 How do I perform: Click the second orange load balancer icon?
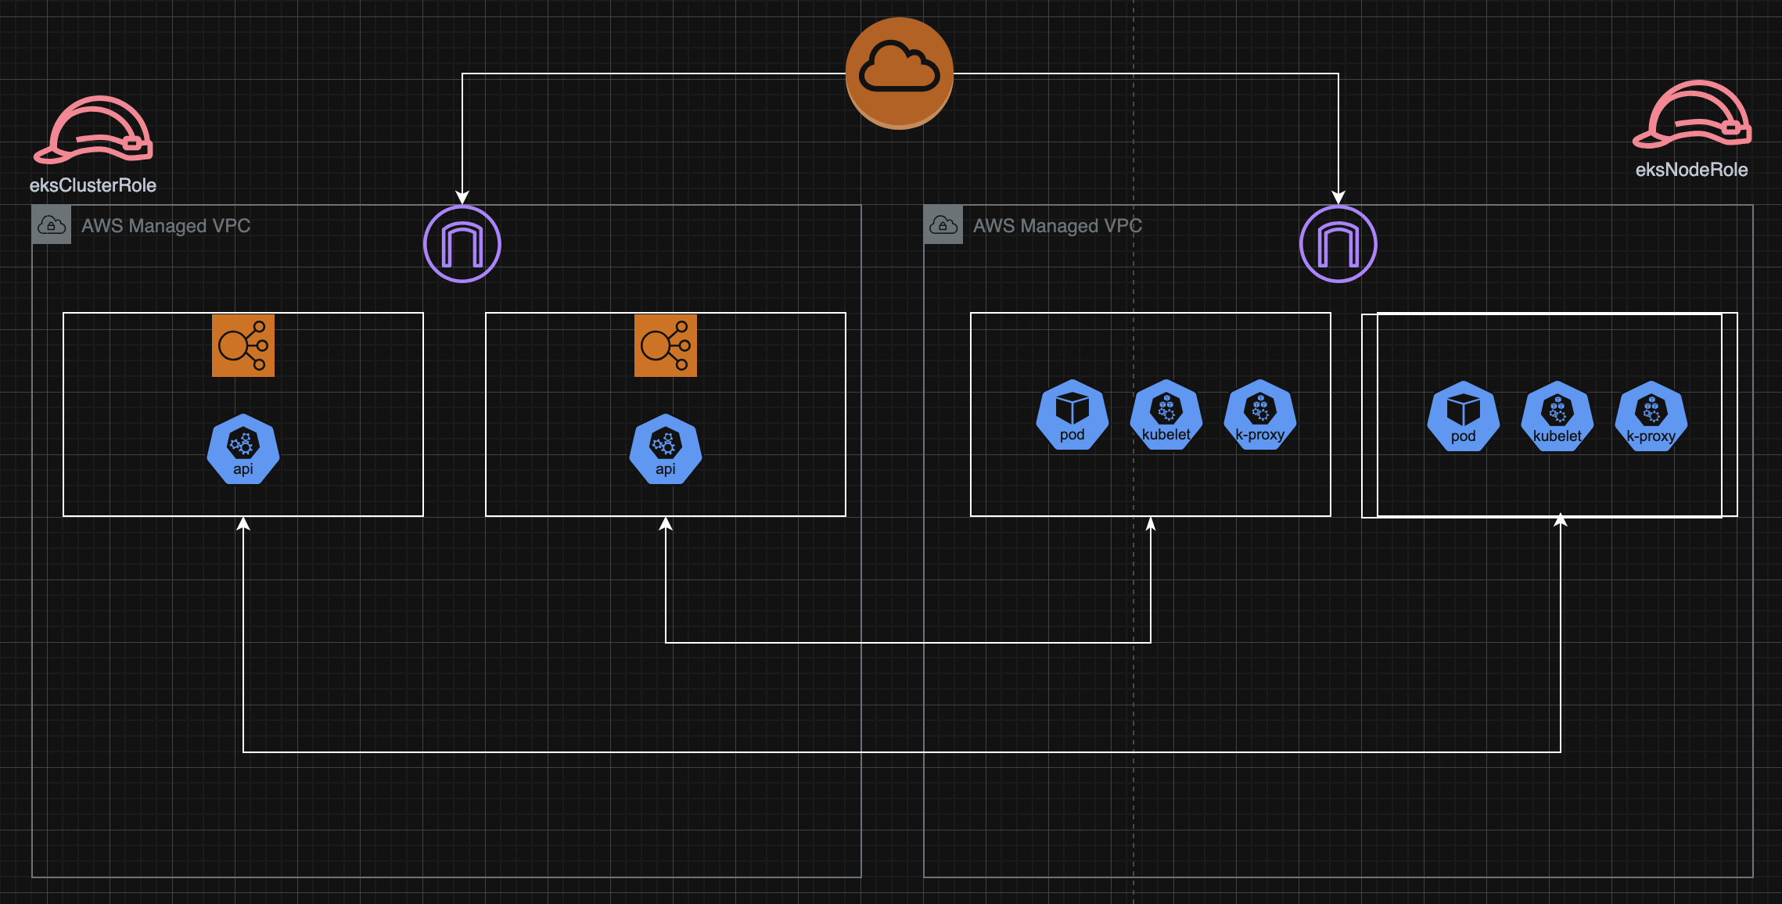(x=665, y=346)
